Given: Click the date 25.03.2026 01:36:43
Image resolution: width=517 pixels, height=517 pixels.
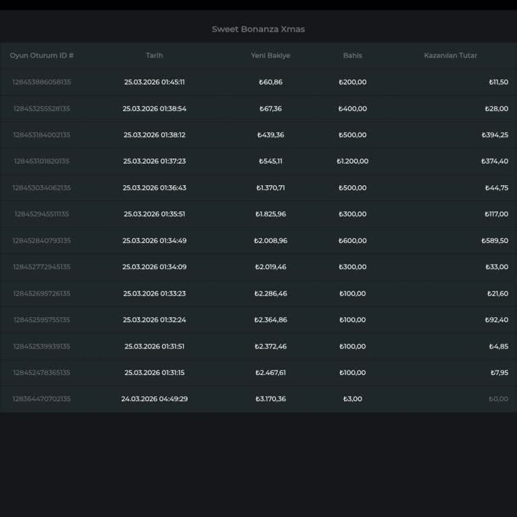Looking at the screenshot, I should 154,188.
